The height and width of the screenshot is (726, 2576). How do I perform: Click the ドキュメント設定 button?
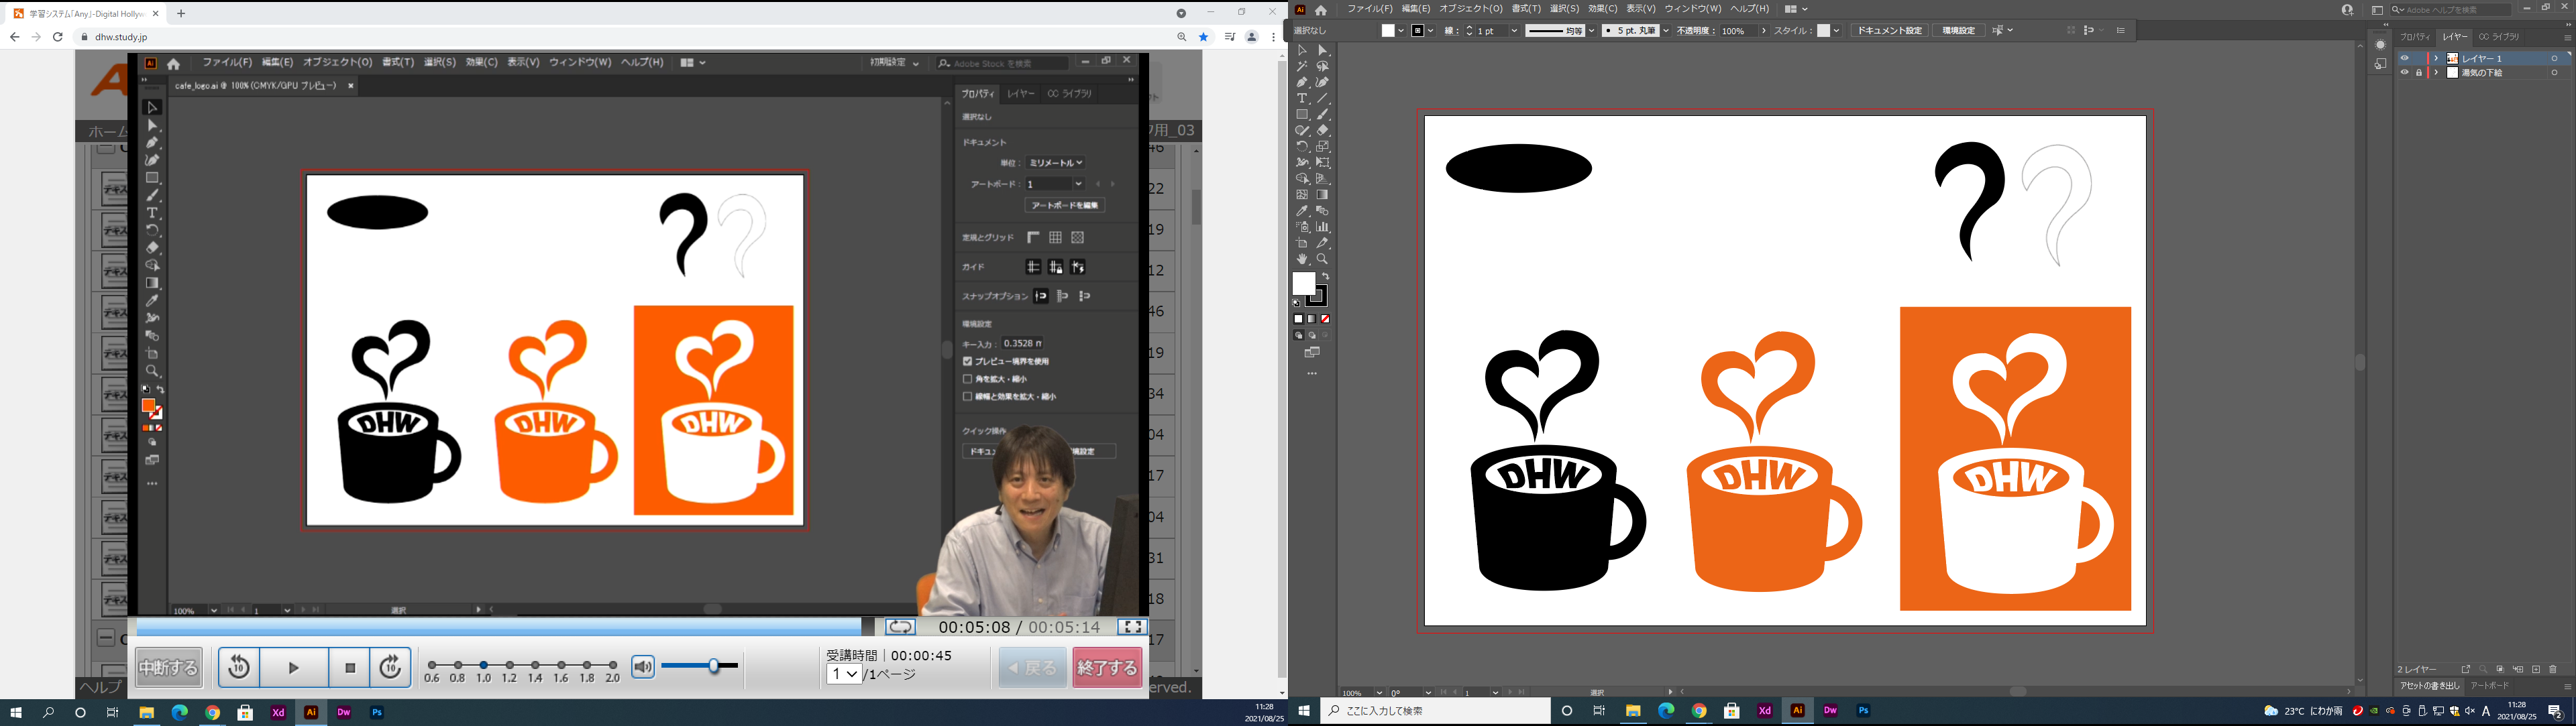coord(1890,30)
